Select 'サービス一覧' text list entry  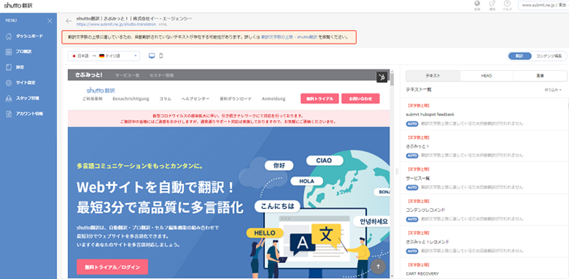click(x=418, y=178)
